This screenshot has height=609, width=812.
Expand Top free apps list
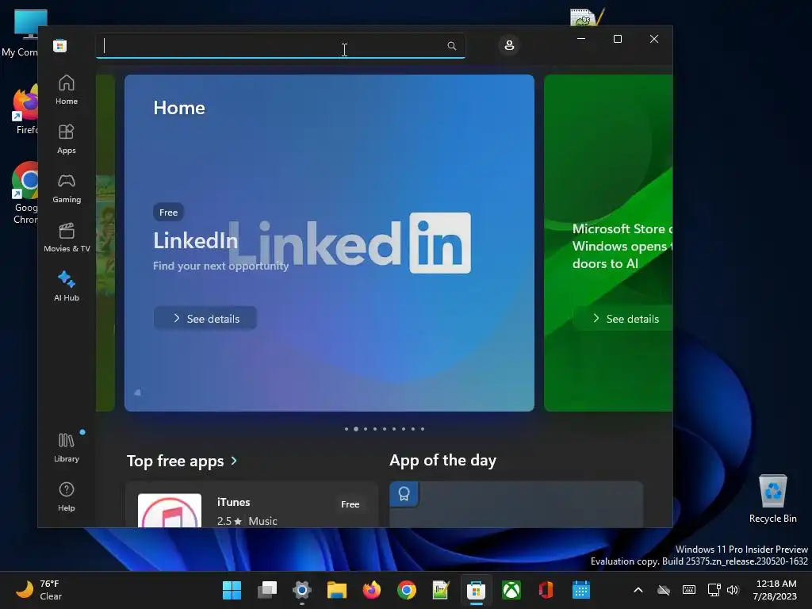[x=234, y=461]
